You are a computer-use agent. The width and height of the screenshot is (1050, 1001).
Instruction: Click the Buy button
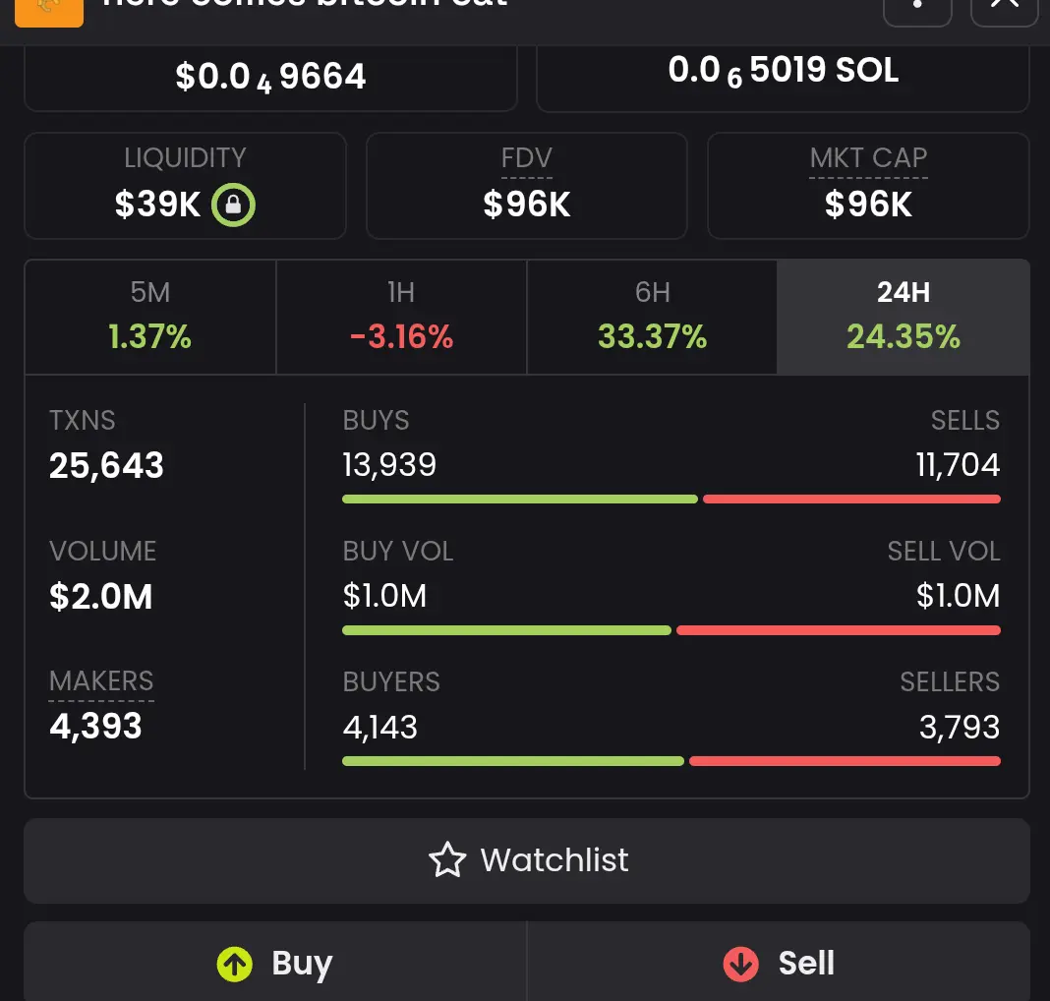(275, 963)
